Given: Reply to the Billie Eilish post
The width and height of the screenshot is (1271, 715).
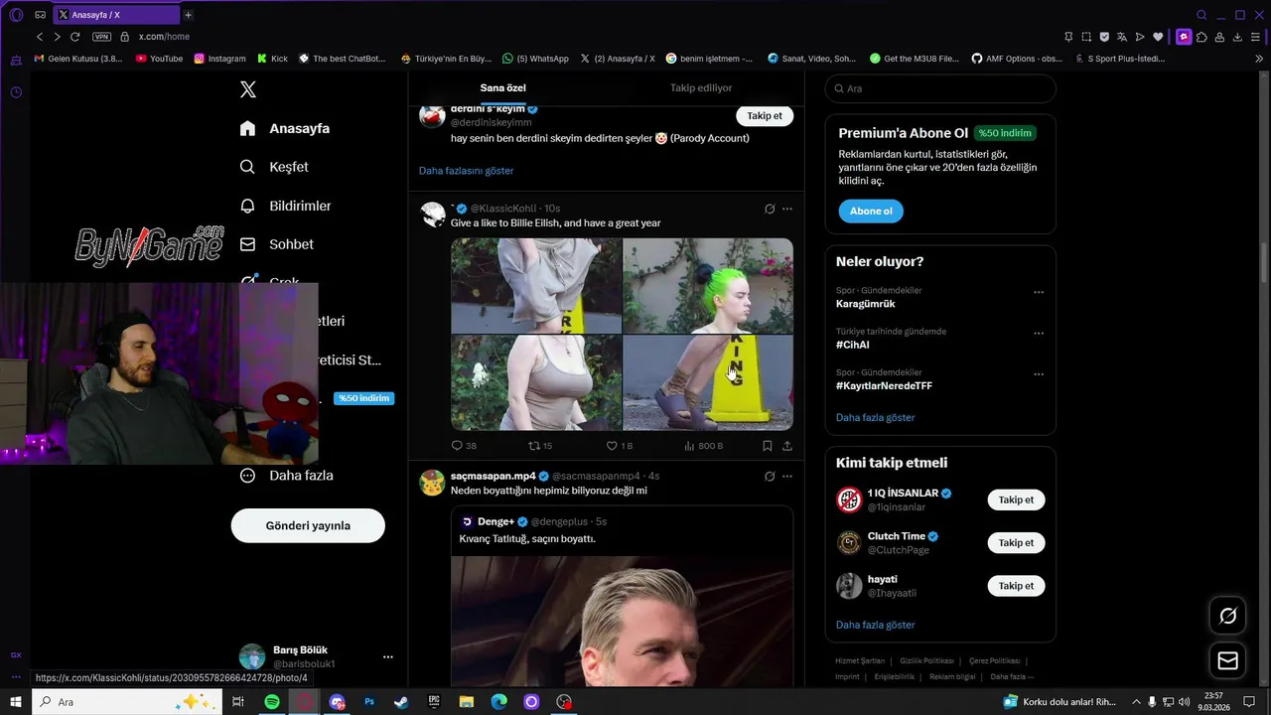Looking at the screenshot, I should point(464,446).
